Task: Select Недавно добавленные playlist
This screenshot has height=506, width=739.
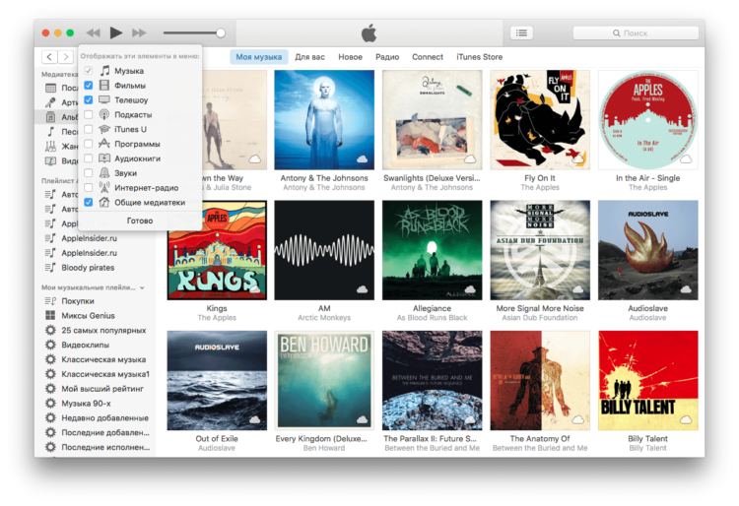Action: tap(104, 418)
